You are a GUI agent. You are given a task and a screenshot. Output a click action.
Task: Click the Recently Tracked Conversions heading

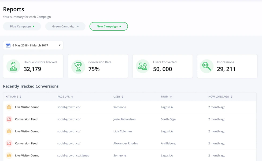click(x=31, y=86)
